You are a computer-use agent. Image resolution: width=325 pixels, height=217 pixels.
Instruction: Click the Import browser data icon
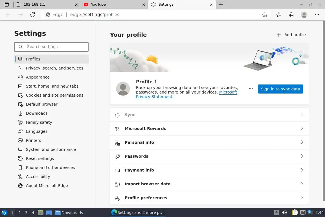[117, 185]
